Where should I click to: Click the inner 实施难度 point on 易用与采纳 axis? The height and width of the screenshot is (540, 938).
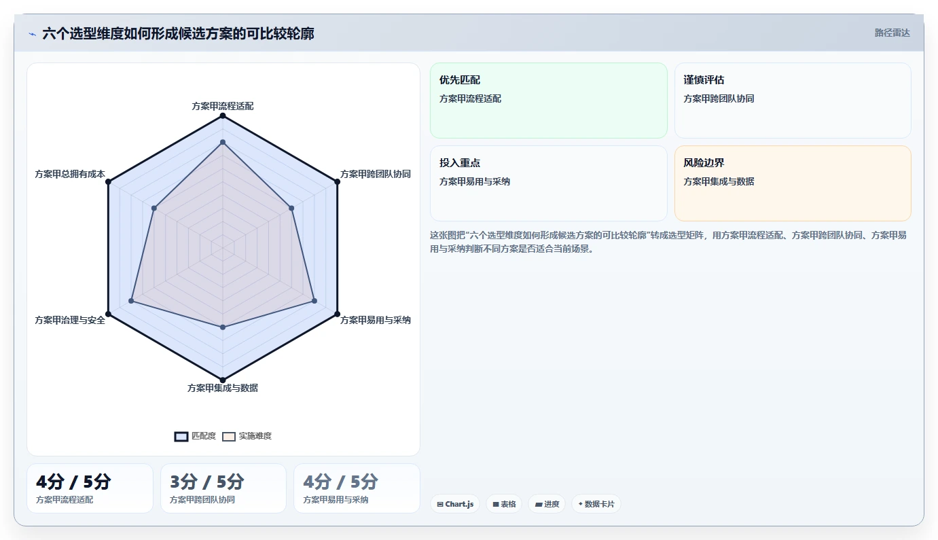coord(314,300)
